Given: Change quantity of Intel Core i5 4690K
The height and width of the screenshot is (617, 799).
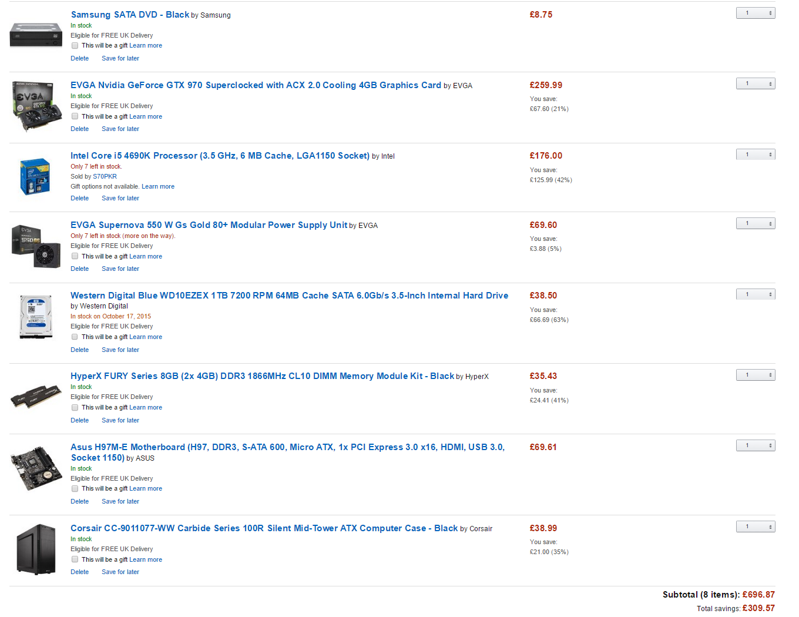Looking at the screenshot, I should tap(756, 155).
